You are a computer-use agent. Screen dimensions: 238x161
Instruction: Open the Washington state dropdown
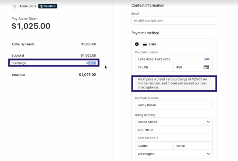point(174,154)
